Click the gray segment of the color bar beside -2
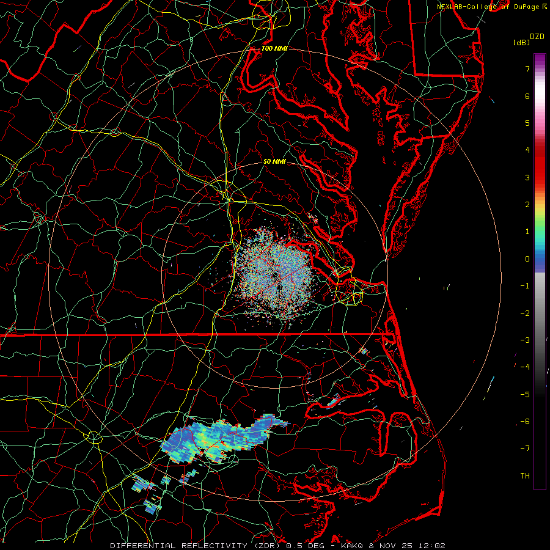 [540, 313]
